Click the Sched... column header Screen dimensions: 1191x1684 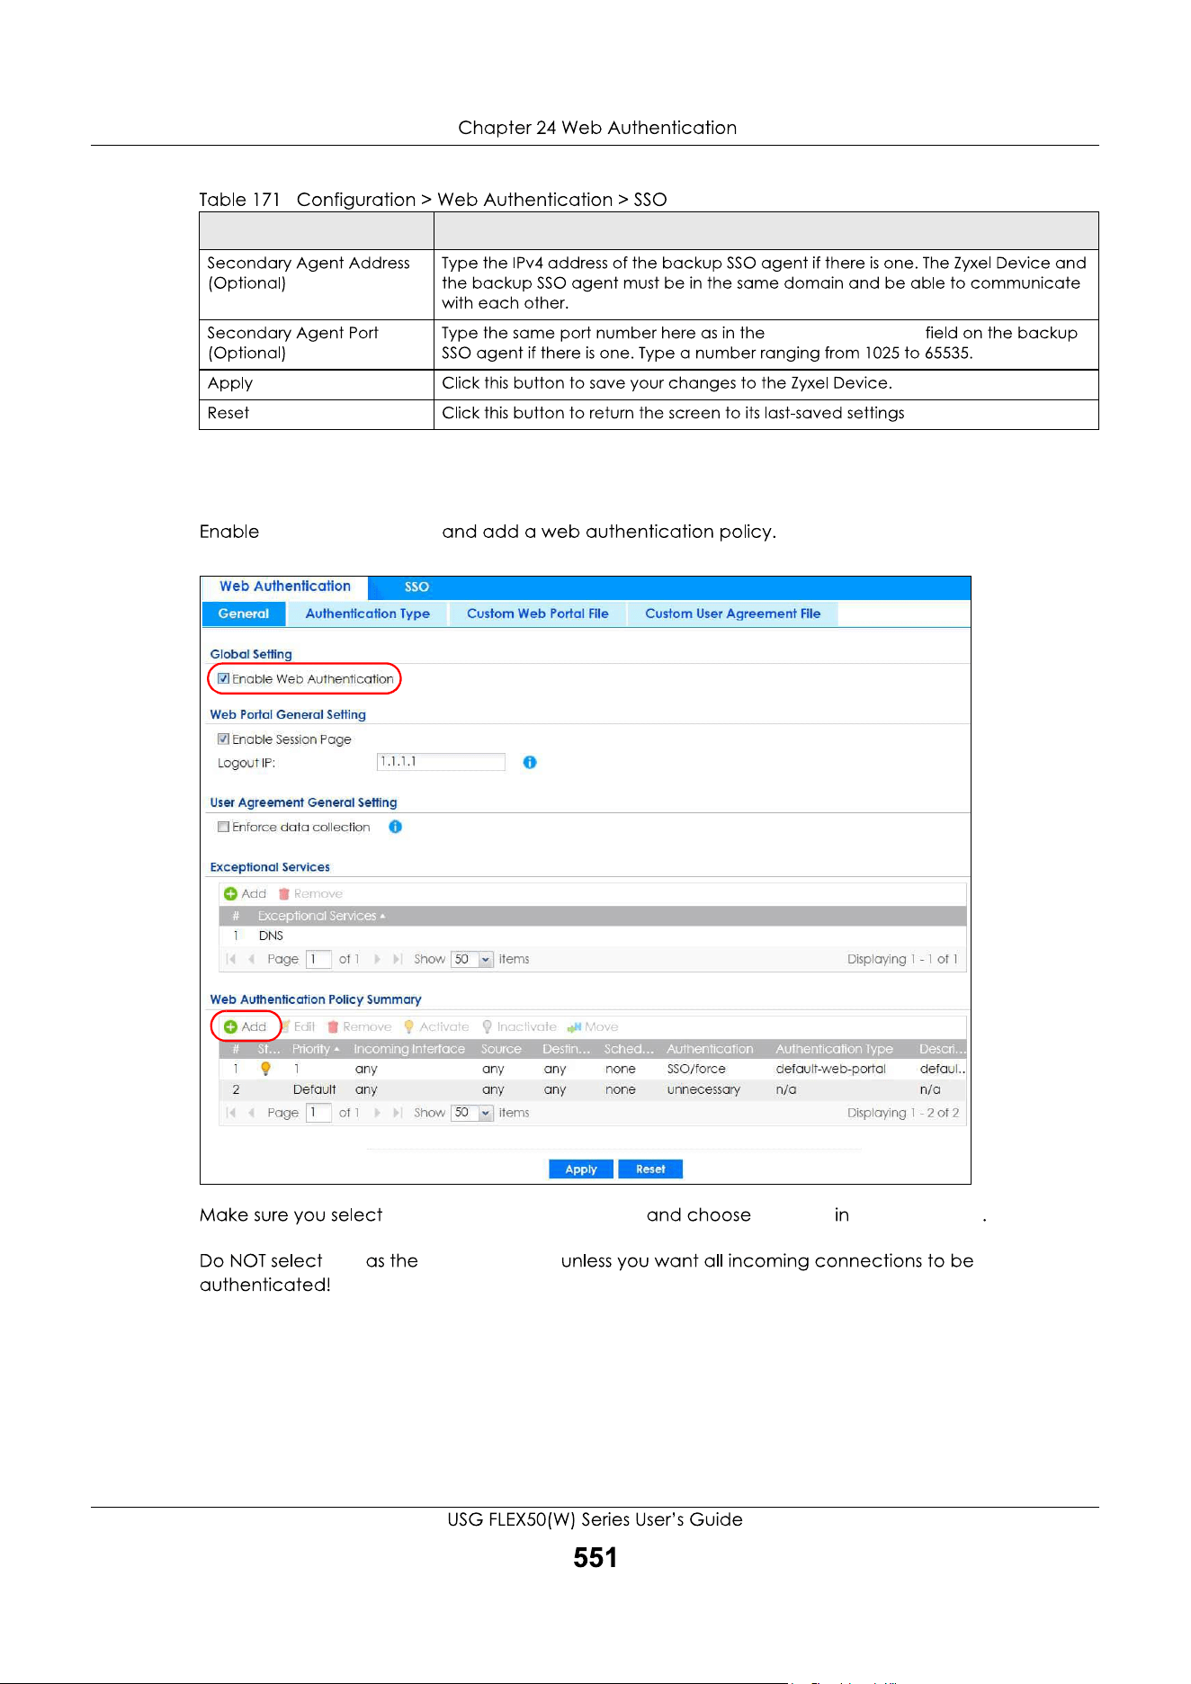[x=629, y=1049]
